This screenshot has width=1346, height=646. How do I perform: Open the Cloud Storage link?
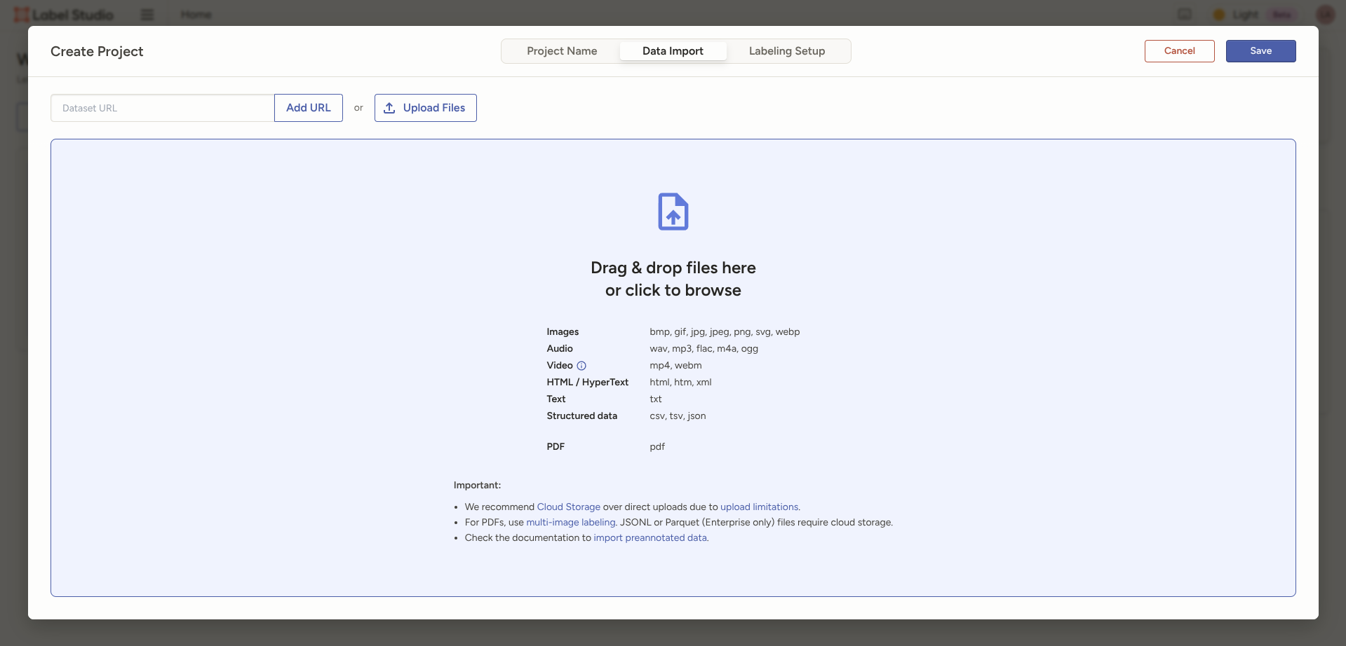coord(568,507)
